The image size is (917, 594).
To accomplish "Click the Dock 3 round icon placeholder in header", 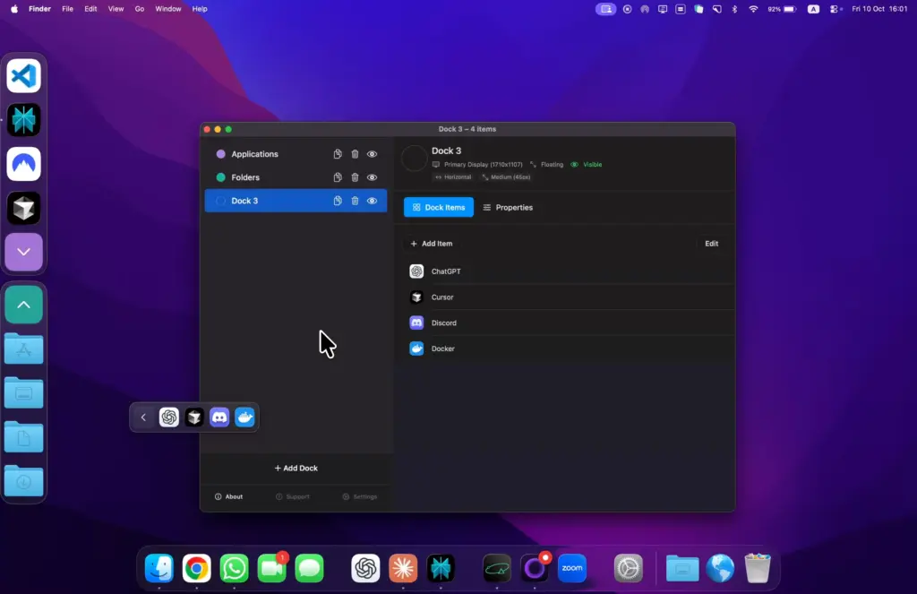I will coord(414,159).
